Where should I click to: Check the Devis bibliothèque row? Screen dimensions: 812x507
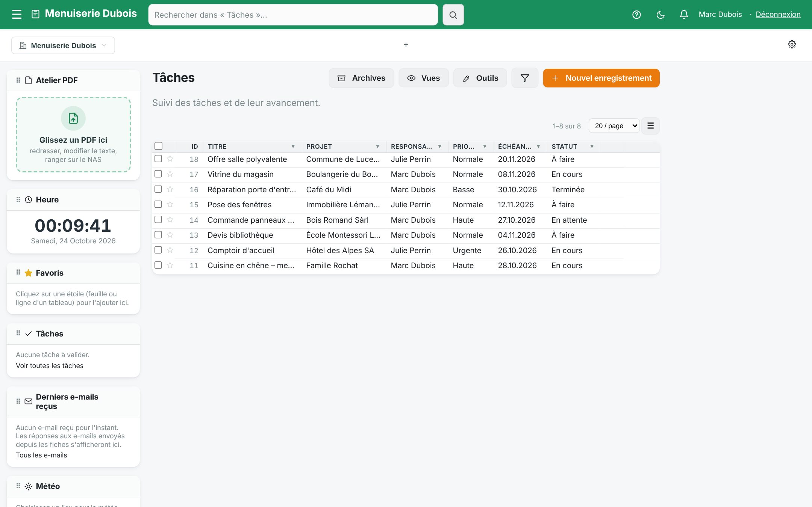click(x=158, y=235)
